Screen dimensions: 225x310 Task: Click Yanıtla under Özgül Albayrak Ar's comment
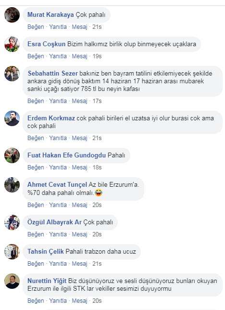coord(58,234)
